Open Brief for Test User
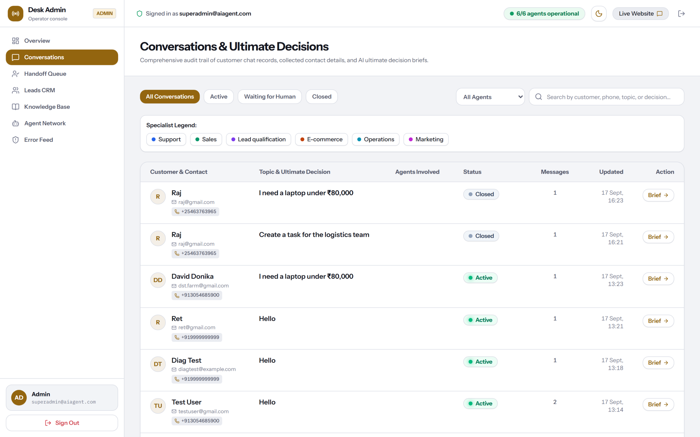 pyautogui.click(x=658, y=404)
